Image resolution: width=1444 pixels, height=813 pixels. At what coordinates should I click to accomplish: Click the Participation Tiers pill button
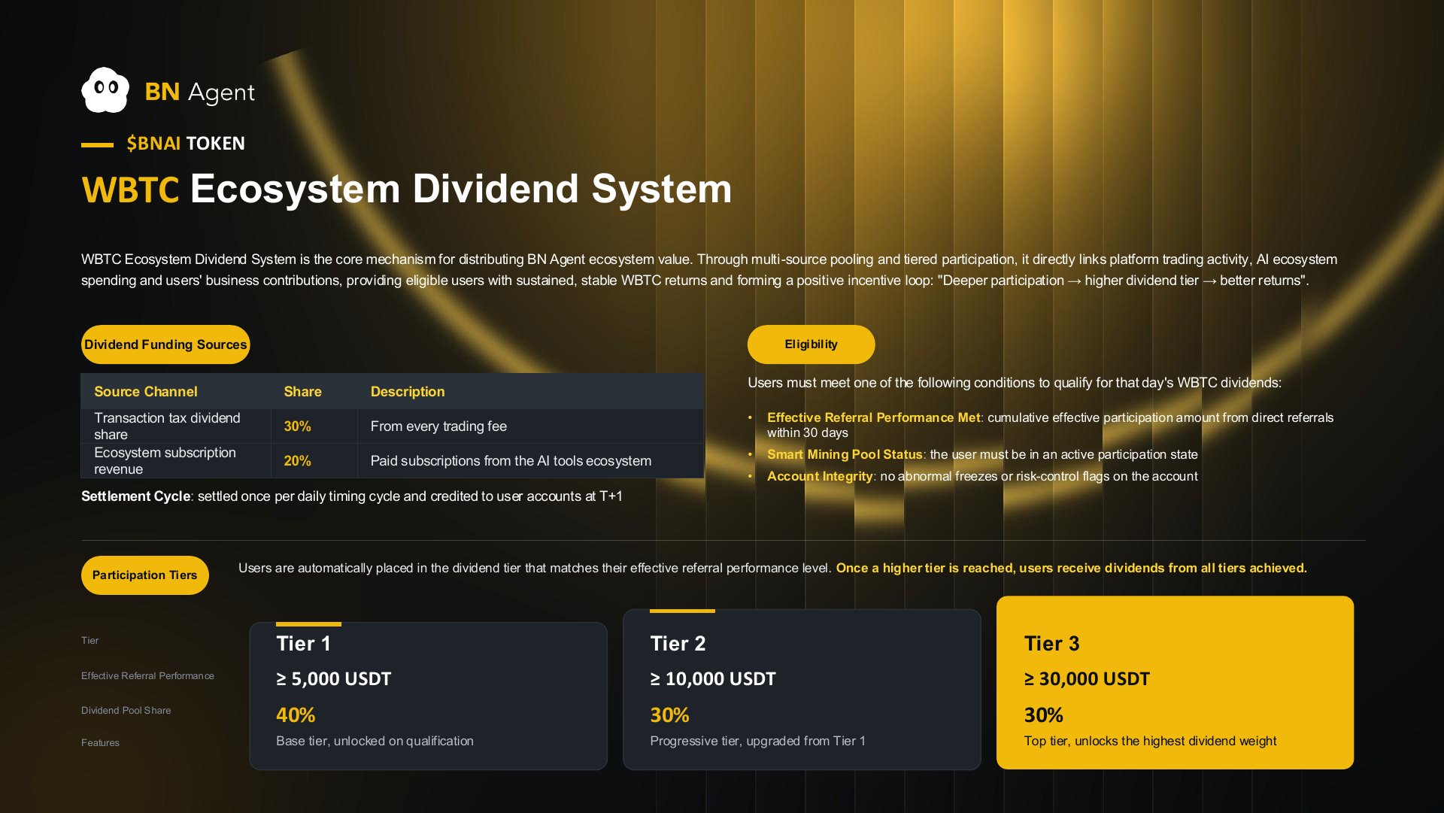144,575
